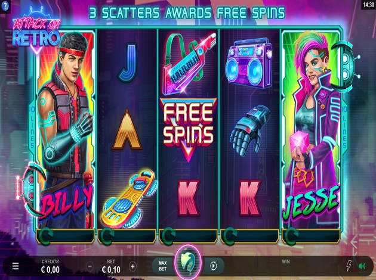Click the Attack on Retro logo
376x280 pixels.
click(x=36, y=32)
